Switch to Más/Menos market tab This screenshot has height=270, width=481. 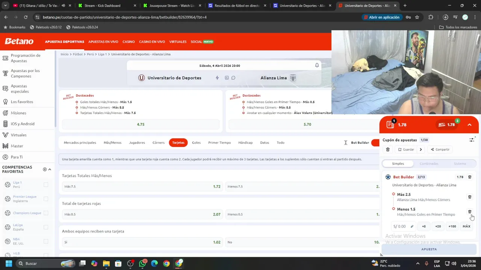112,142
